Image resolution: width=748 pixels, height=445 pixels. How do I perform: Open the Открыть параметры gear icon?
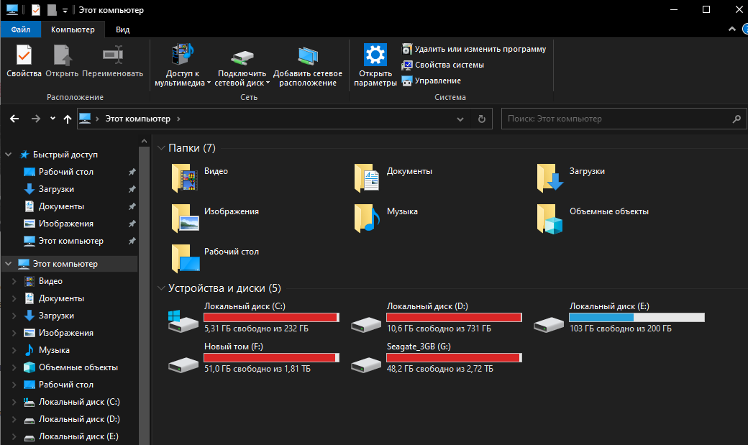click(375, 55)
